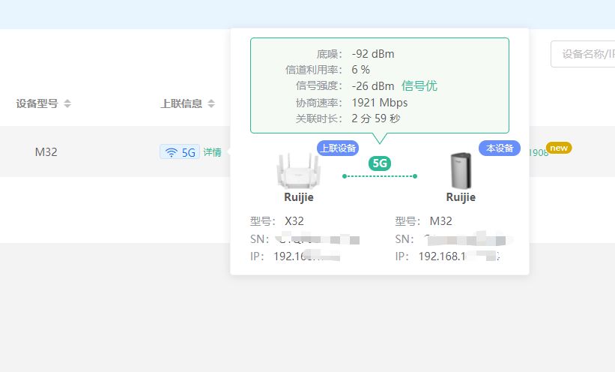
Task: Sort by the 设备型号 column arrows
Action: (67, 103)
